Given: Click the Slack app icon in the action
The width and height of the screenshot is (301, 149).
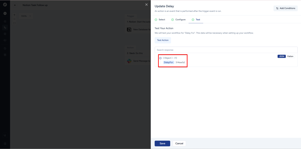Looking at the screenshot, I should (129, 61).
